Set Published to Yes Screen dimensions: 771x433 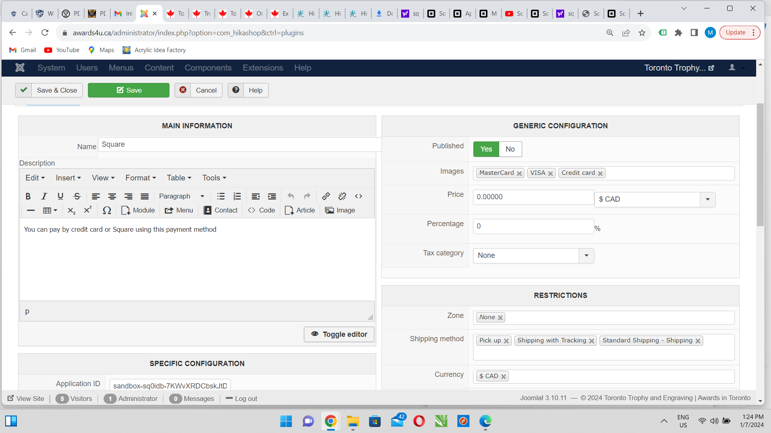point(486,149)
